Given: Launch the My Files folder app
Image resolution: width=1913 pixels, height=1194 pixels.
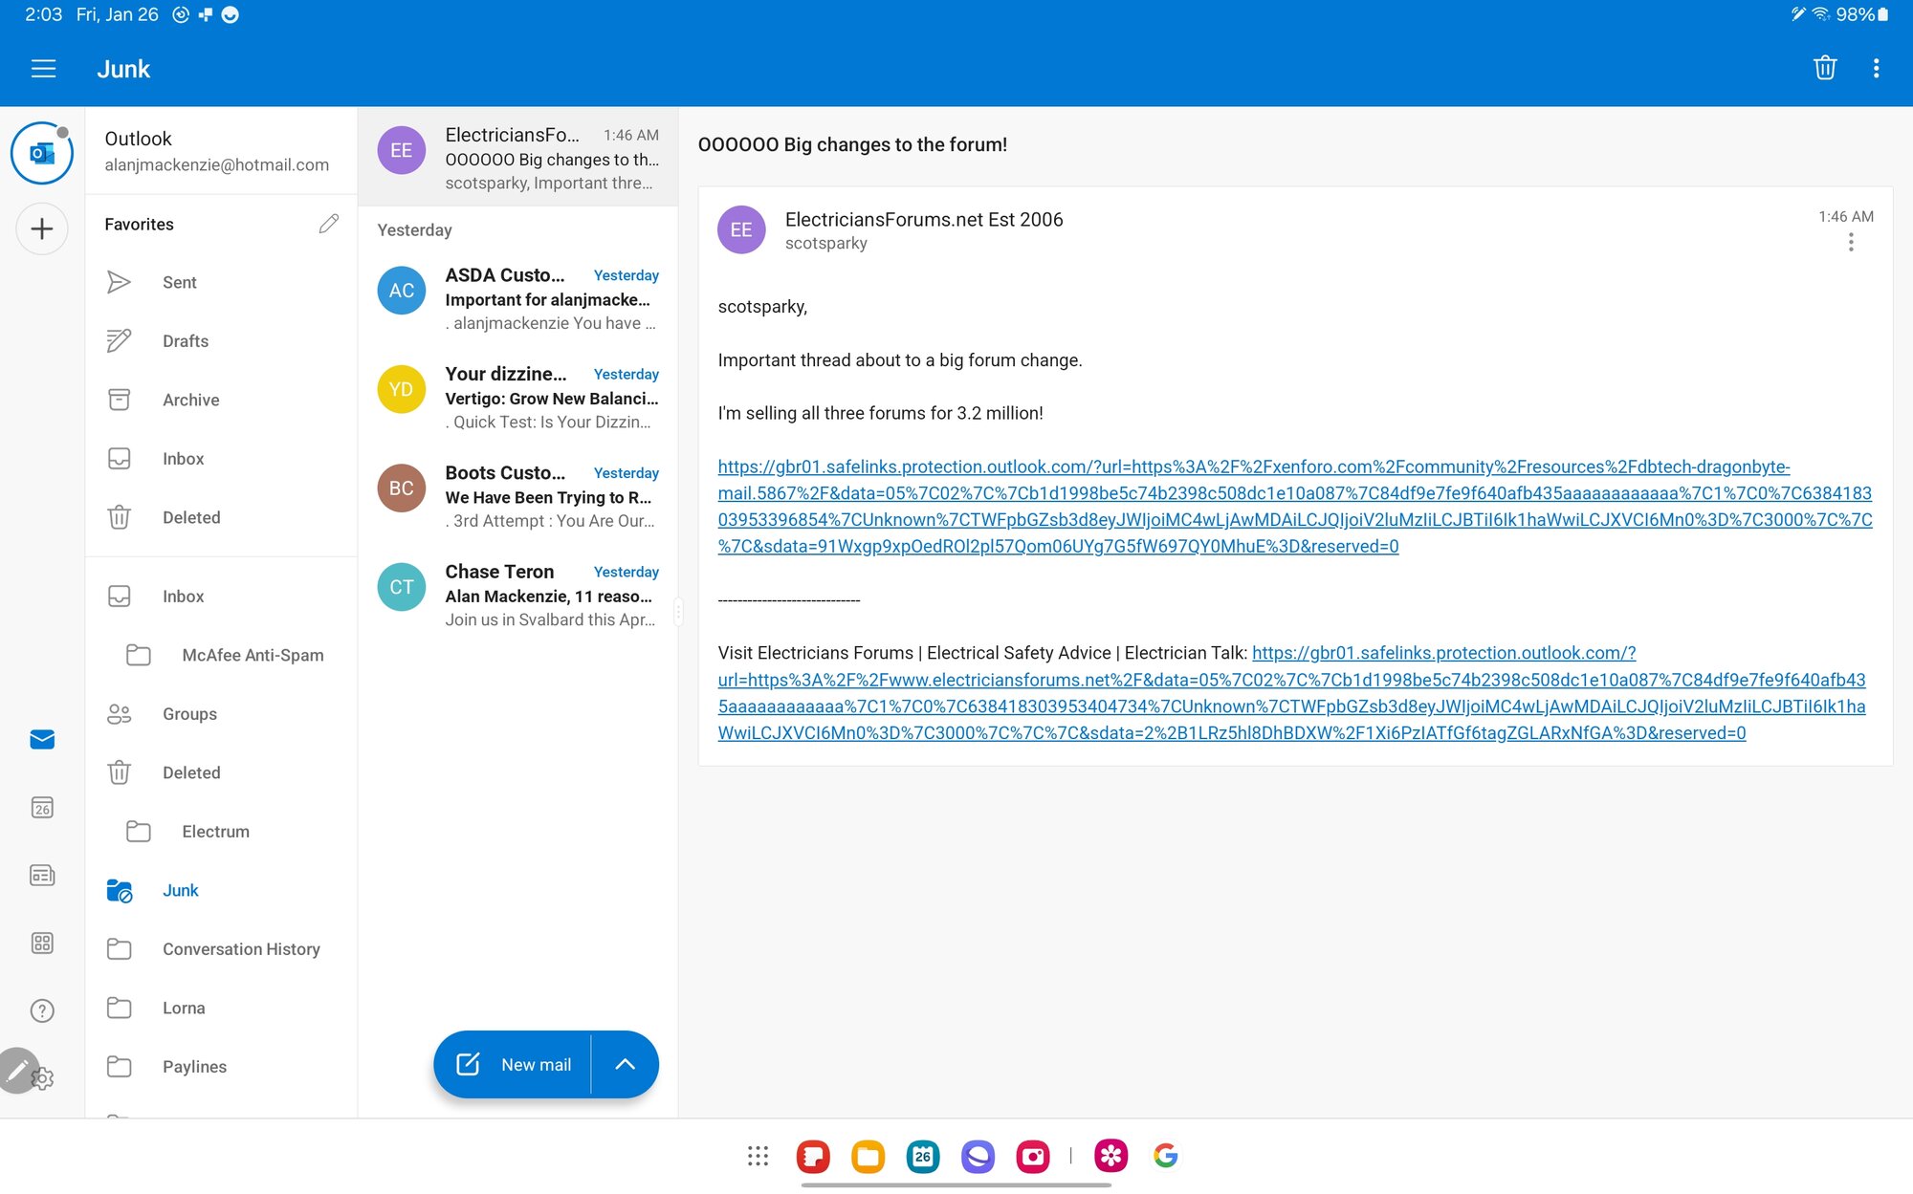Looking at the screenshot, I should coord(868,1156).
